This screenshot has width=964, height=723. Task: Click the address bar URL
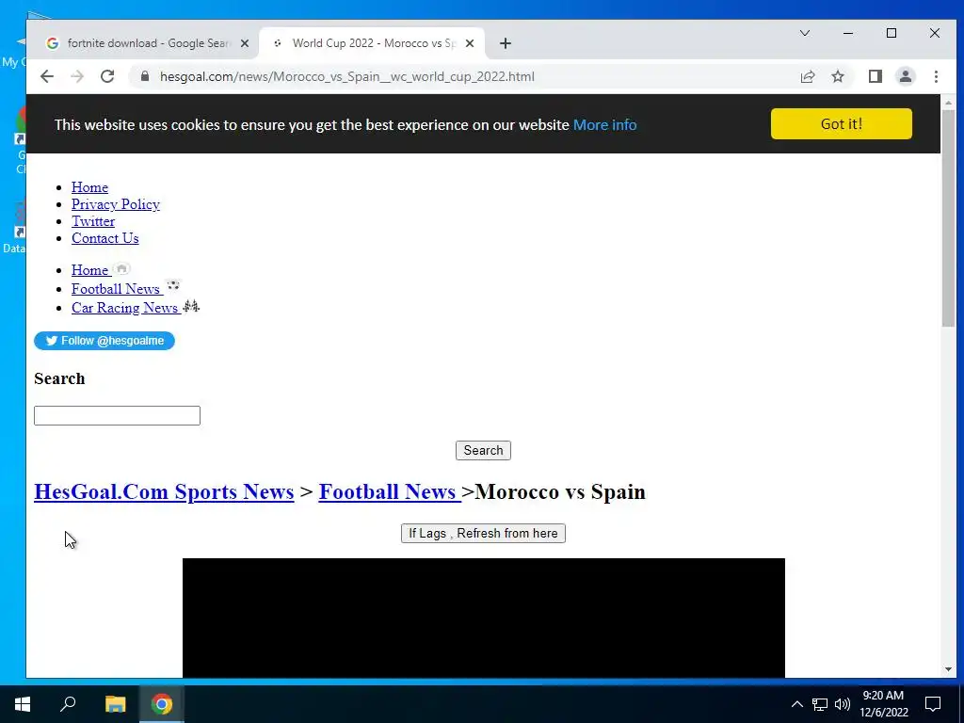346,77
